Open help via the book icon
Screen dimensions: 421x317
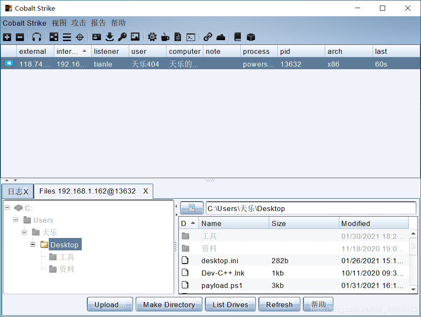[237, 37]
